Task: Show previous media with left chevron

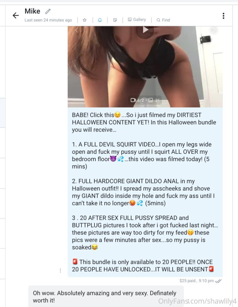Action: tap(76, 30)
